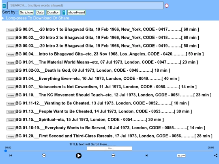Click the scrolling TITLE text area
The image size is (219, 164).
93,144
